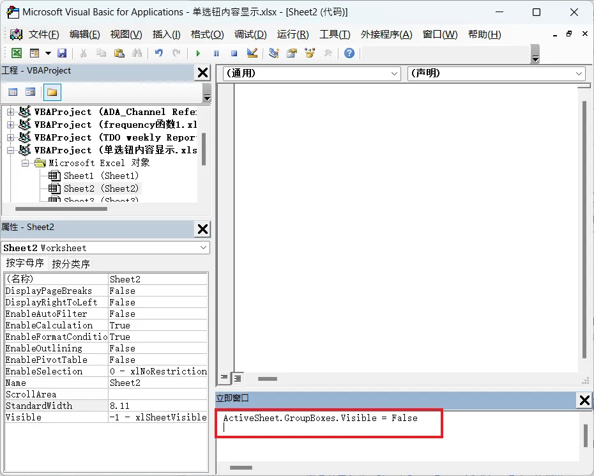The height and width of the screenshot is (476, 594).
Task: Stop execution with the Reset icon
Action: [x=234, y=54]
